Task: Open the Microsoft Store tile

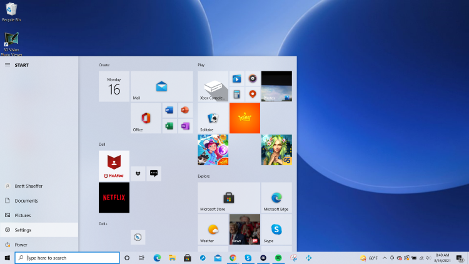Action: coord(228,197)
